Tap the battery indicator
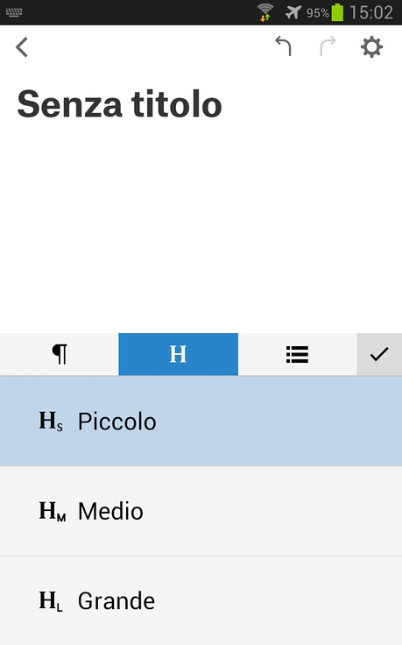402x645 pixels. 337,12
